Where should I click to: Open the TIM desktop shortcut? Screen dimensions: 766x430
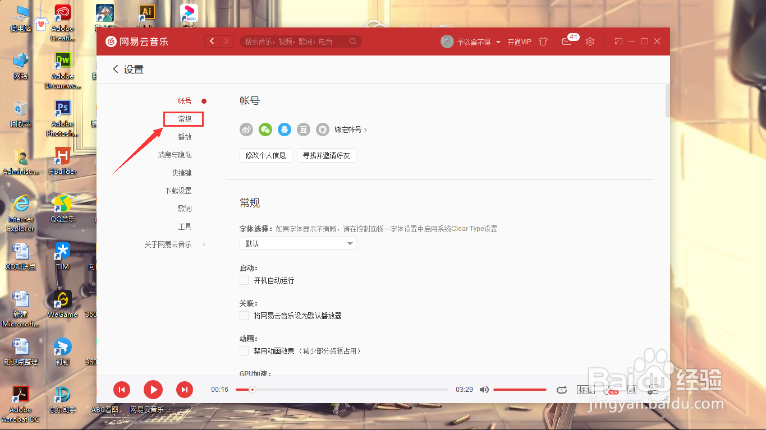(62, 257)
